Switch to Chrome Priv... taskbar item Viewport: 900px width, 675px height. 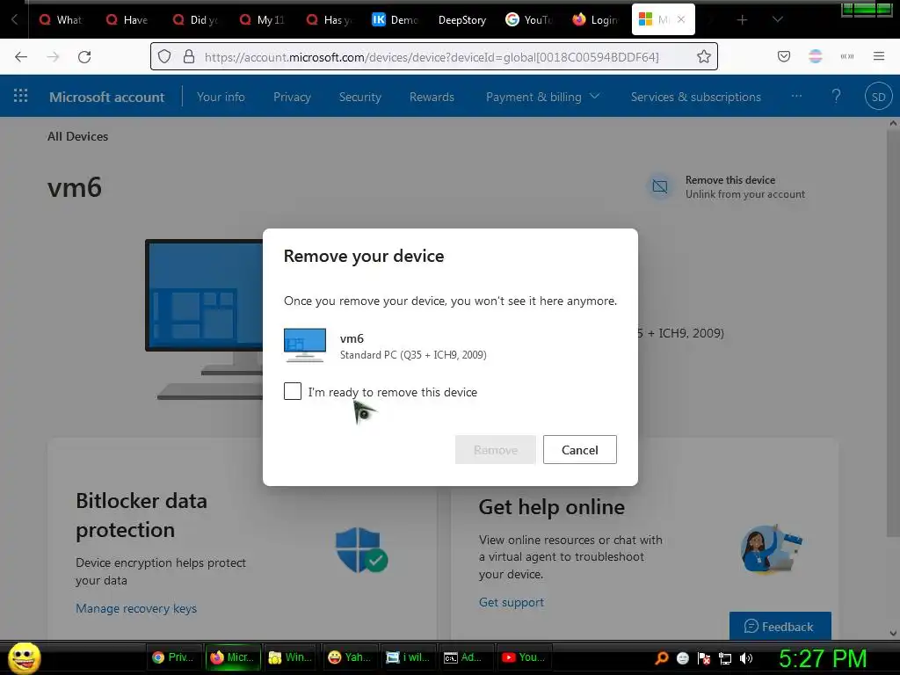(174, 657)
